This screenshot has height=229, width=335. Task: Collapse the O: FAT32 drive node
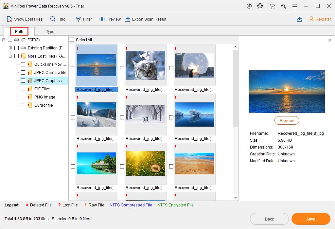[4, 40]
